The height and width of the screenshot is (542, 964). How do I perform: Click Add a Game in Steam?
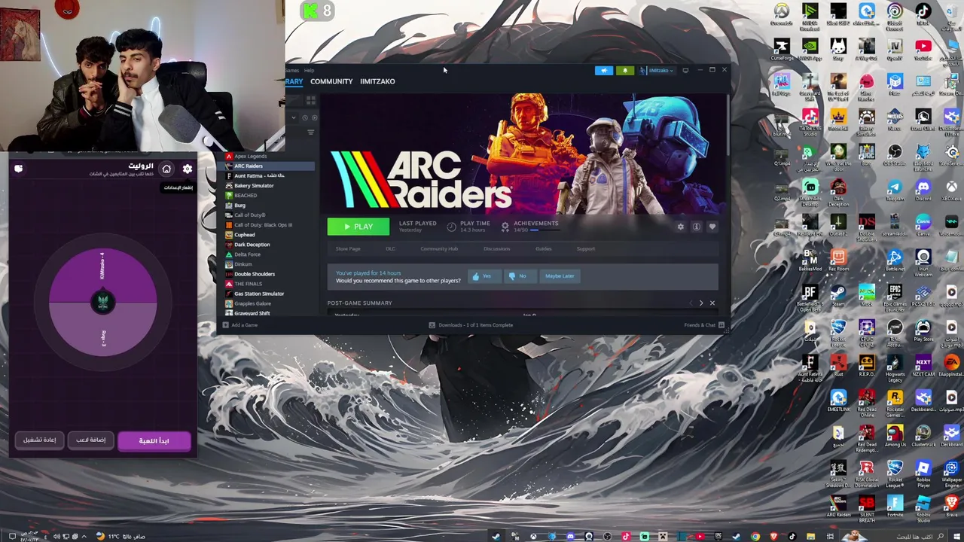click(239, 325)
